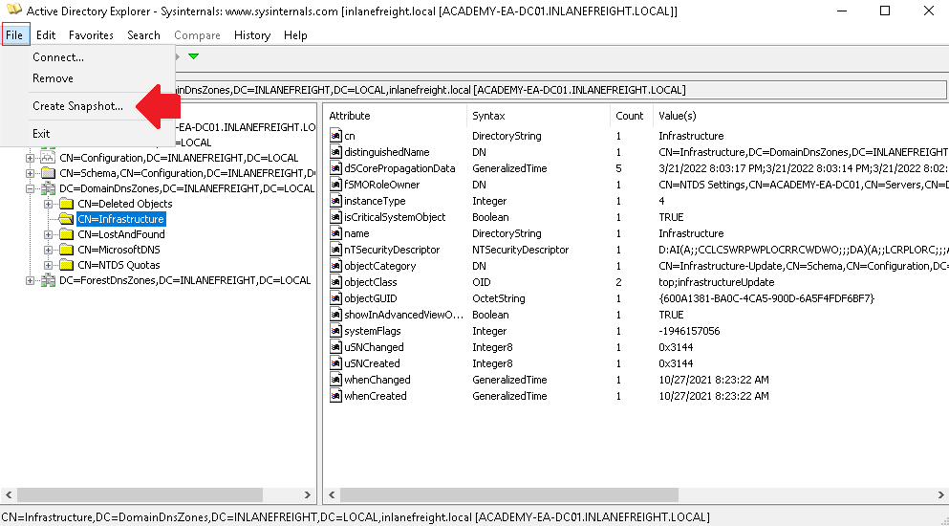Click the green down-arrow toolbar icon
The height and width of the screenshot is (526, 949).
coord(193,56)
